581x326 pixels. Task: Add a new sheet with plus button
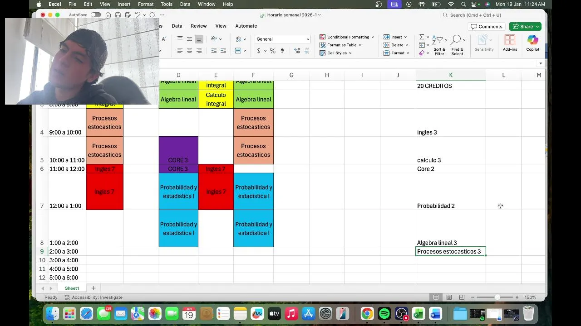(x=94, y=288)
